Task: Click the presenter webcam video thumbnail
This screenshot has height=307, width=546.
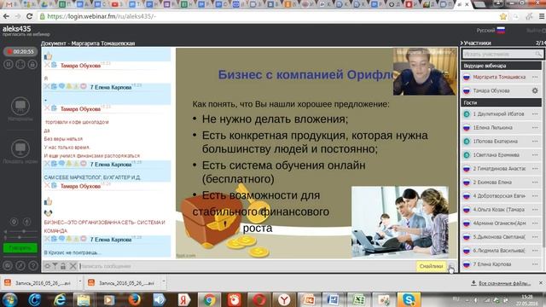Action: 424,72
